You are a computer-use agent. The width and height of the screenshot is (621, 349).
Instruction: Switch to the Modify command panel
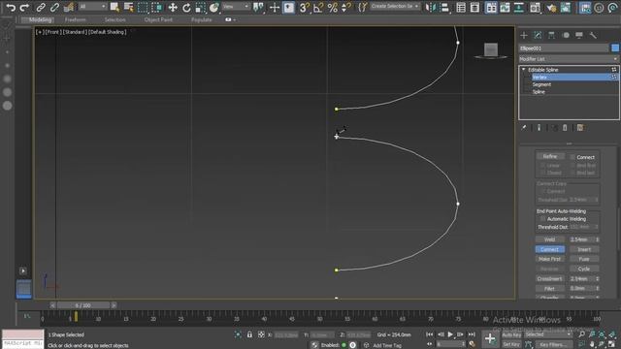click(538, 35)
